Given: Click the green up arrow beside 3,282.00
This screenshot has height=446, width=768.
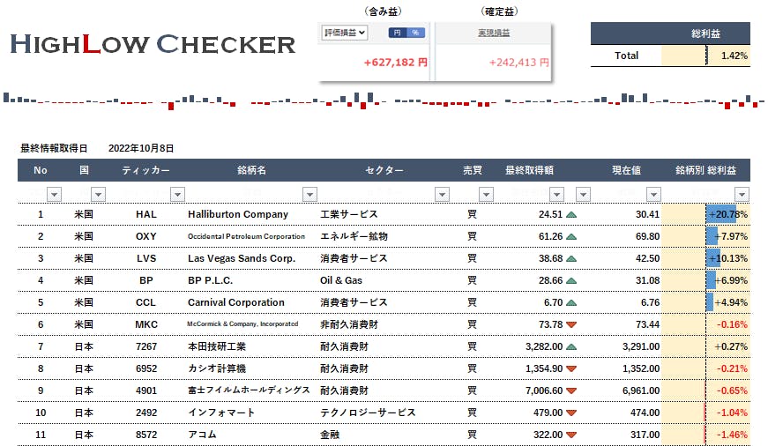Looking at the screenshot, I should pyautogui.click(x=571, y=346).
